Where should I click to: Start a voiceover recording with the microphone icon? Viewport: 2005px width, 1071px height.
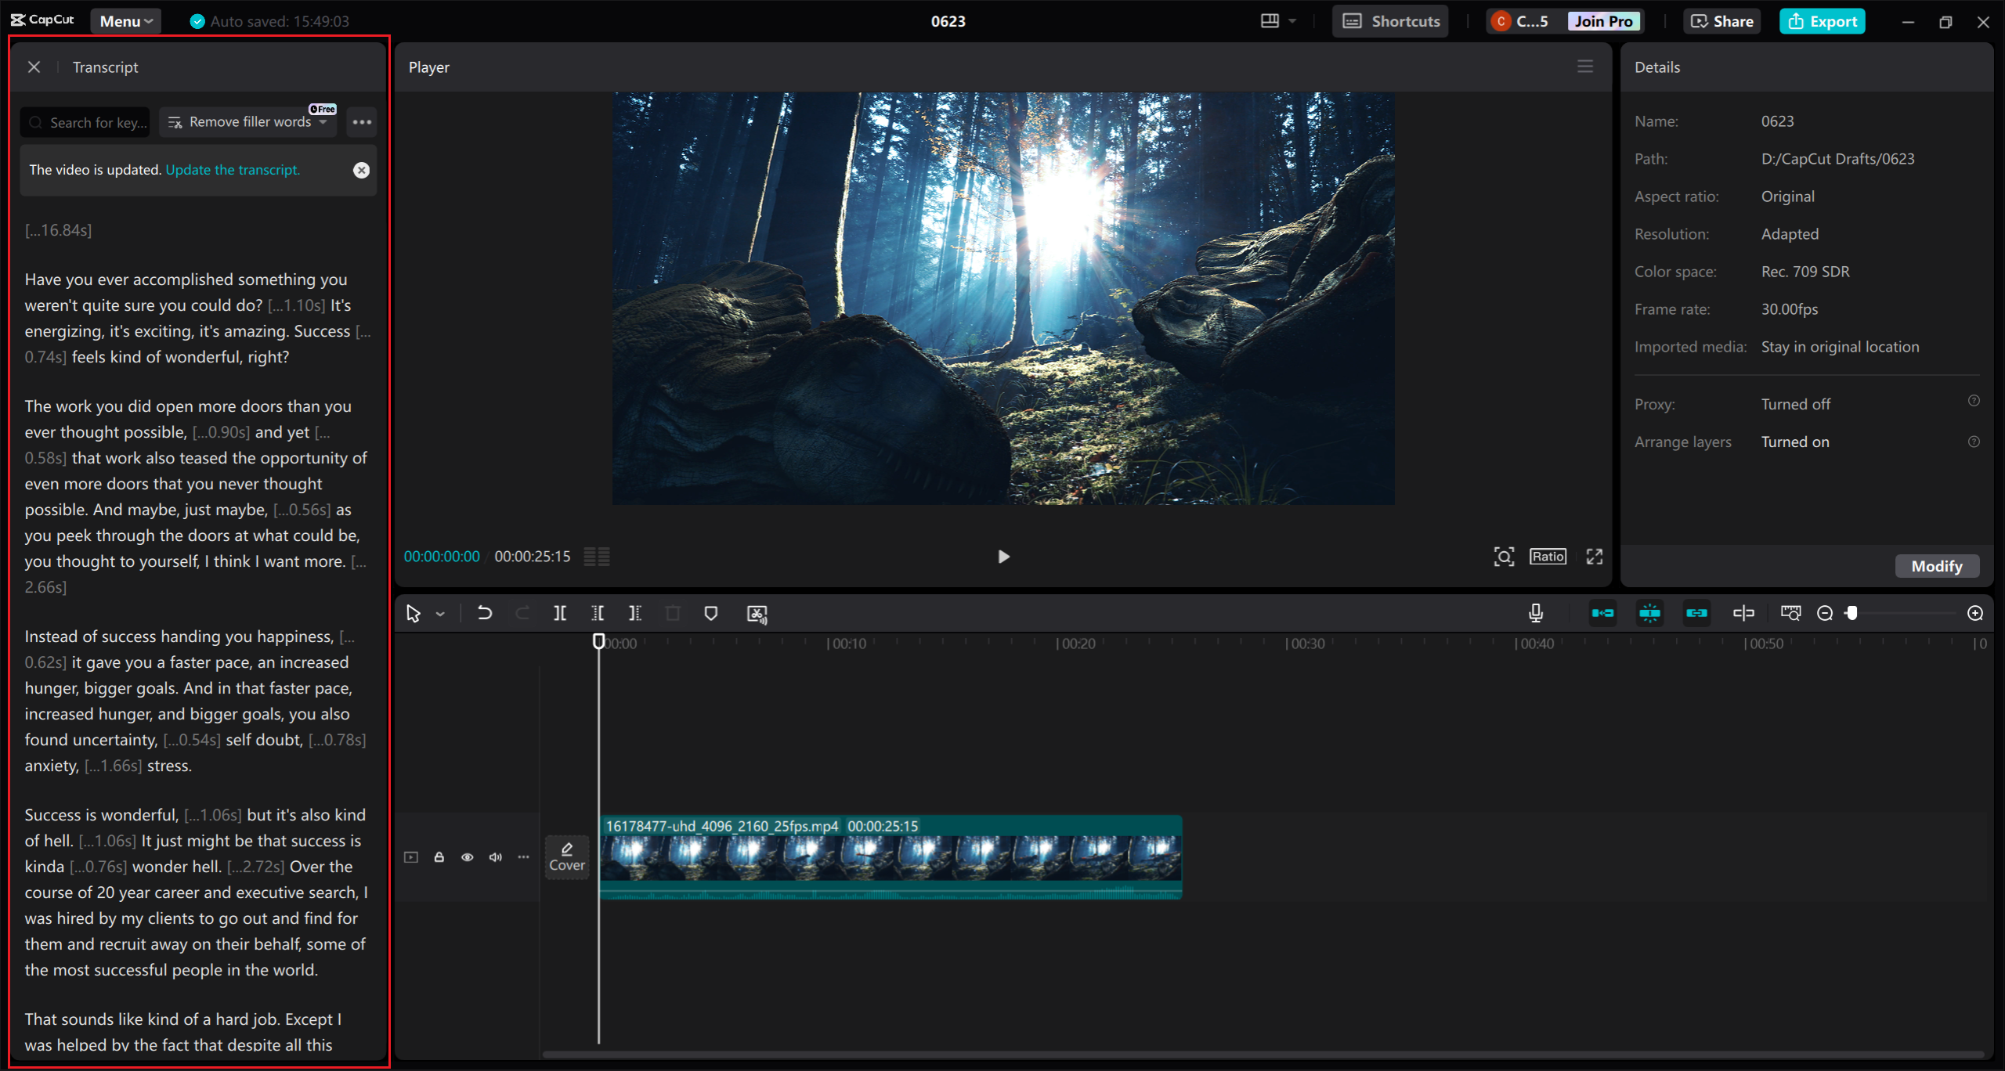[1535, 614]
